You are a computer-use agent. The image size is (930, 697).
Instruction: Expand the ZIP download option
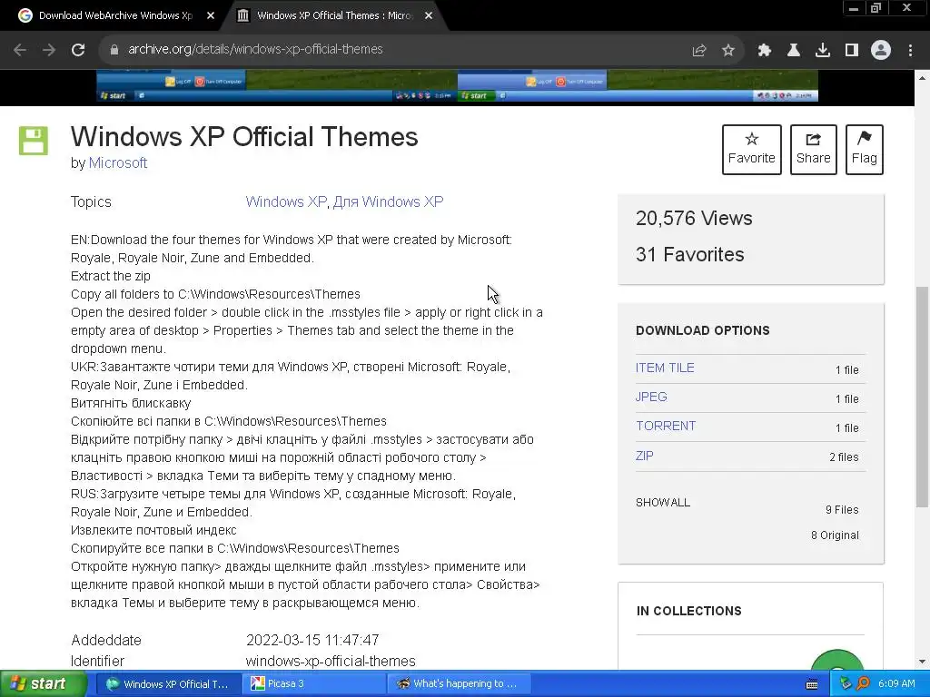click(x=644, y=456)
